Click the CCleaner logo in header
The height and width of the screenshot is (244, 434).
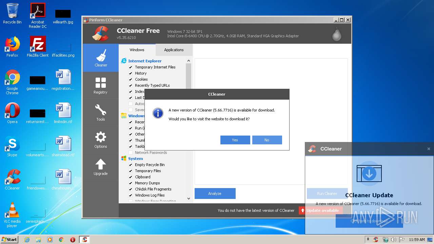click(100, 33)
